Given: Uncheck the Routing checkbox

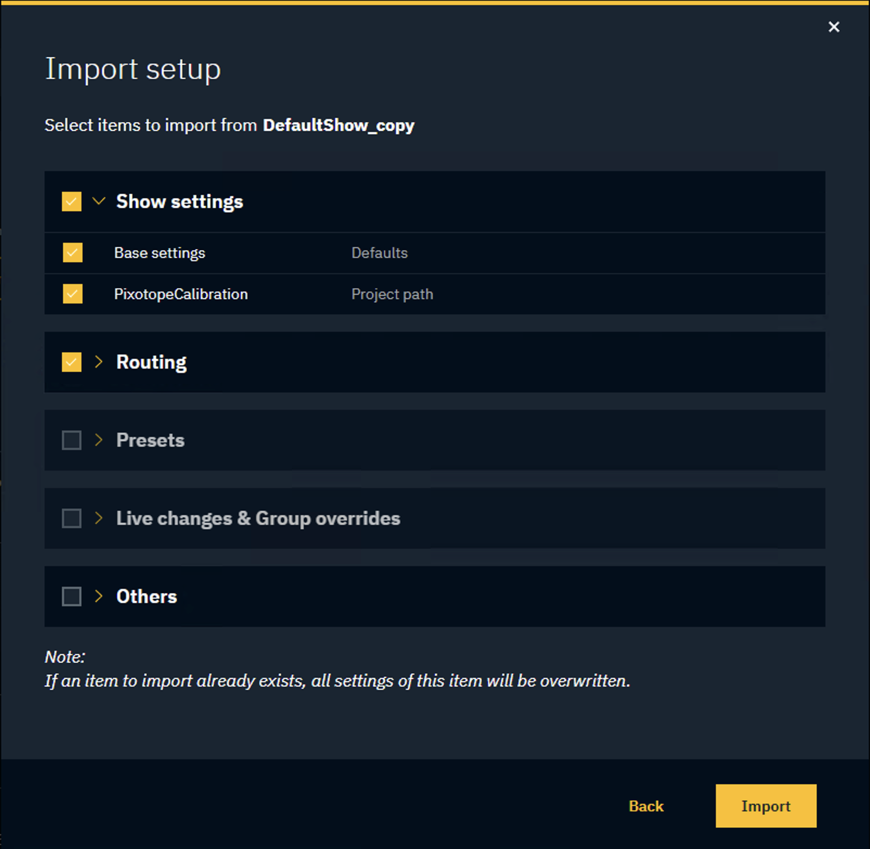Looking at the screenshot, I should [72, 362].
